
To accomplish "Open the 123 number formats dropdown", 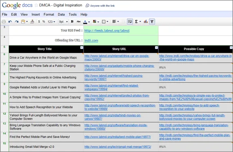I will [x=51, y=22].
